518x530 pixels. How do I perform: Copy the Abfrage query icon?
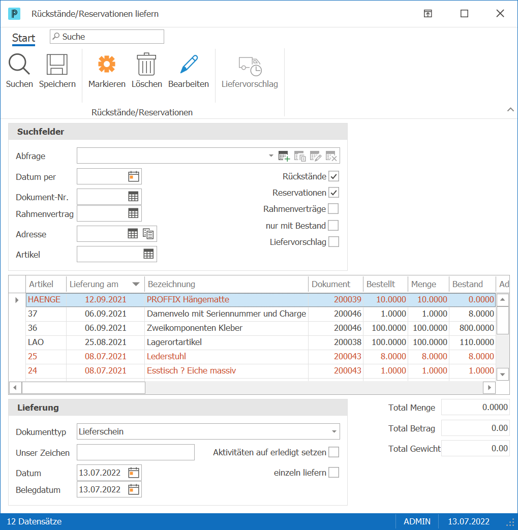tap(300, 156)
